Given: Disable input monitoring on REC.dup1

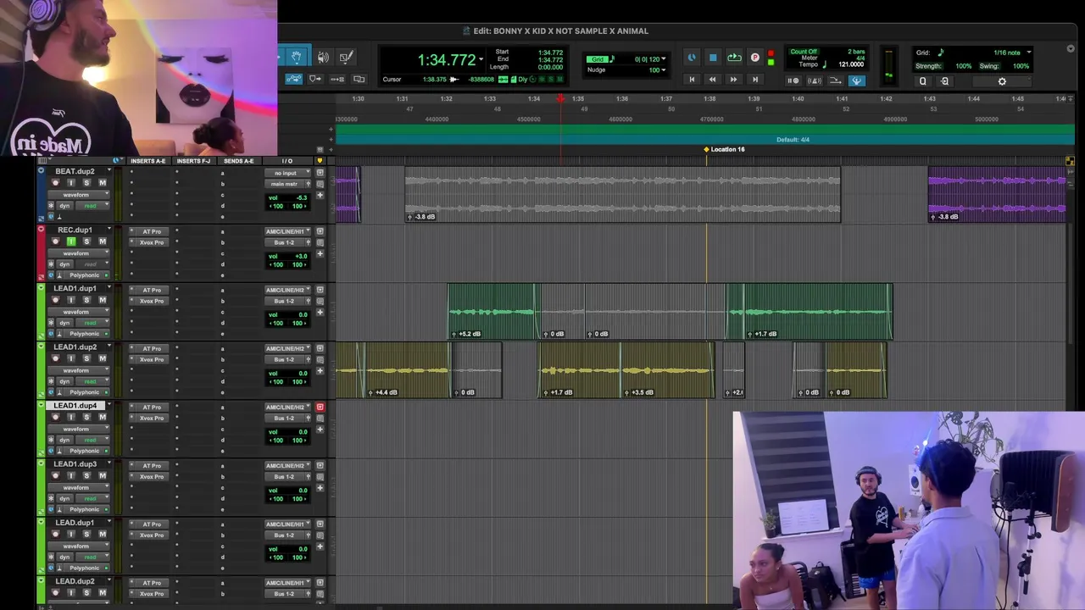Looking at the screenshot, I should 71,241.
